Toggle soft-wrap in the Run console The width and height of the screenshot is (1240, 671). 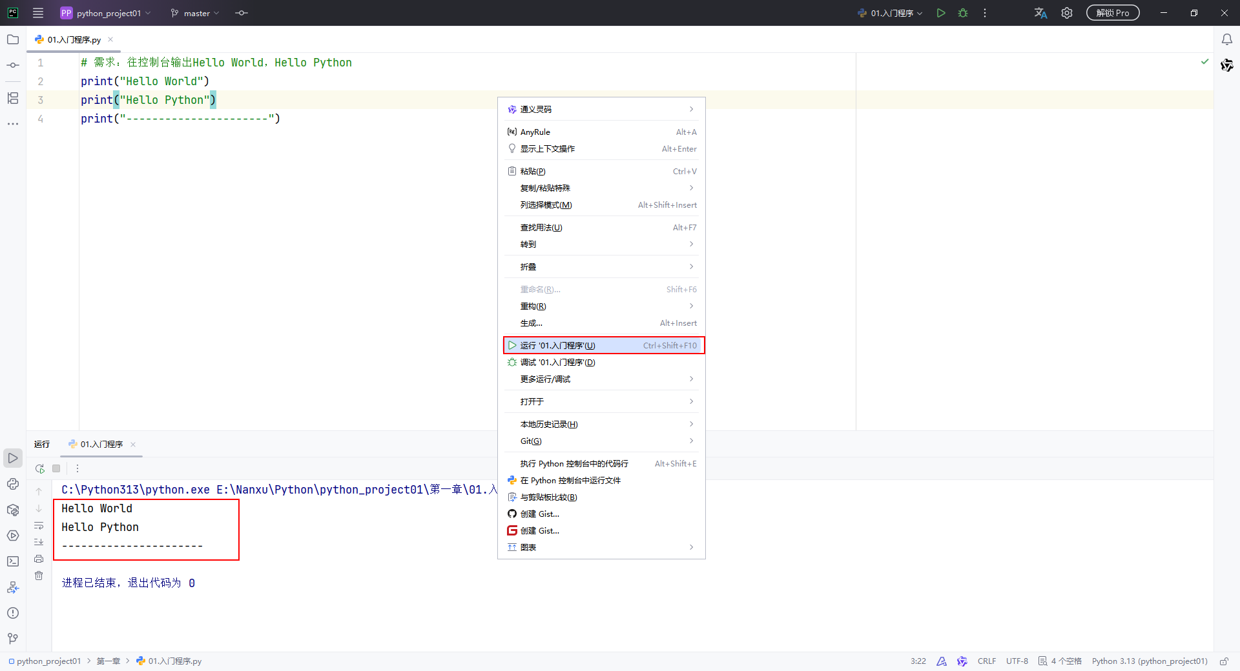pos(39,525)
